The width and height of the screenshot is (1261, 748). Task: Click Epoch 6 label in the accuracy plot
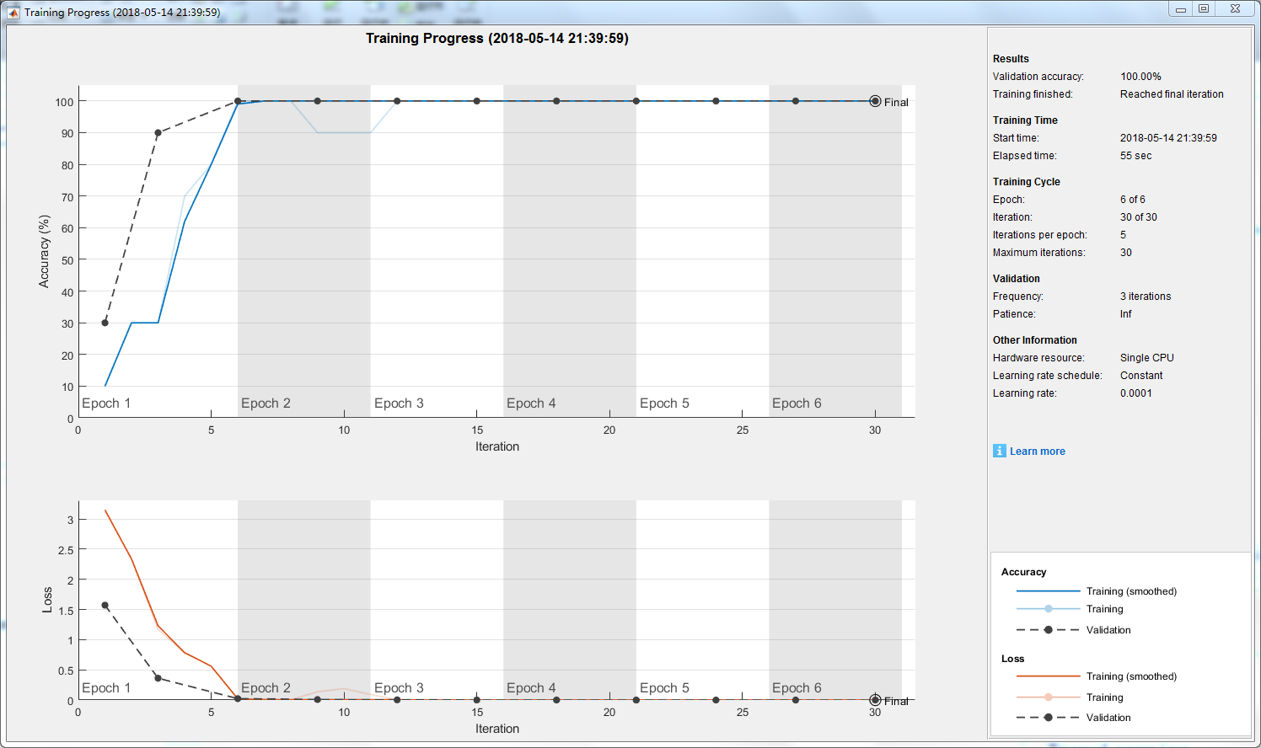pos(797,403)
